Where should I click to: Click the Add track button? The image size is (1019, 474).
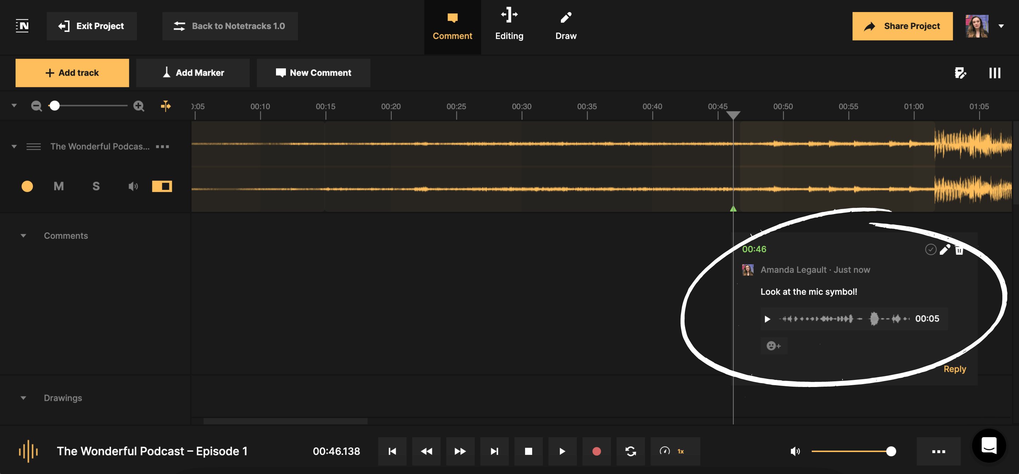(72, 73)
